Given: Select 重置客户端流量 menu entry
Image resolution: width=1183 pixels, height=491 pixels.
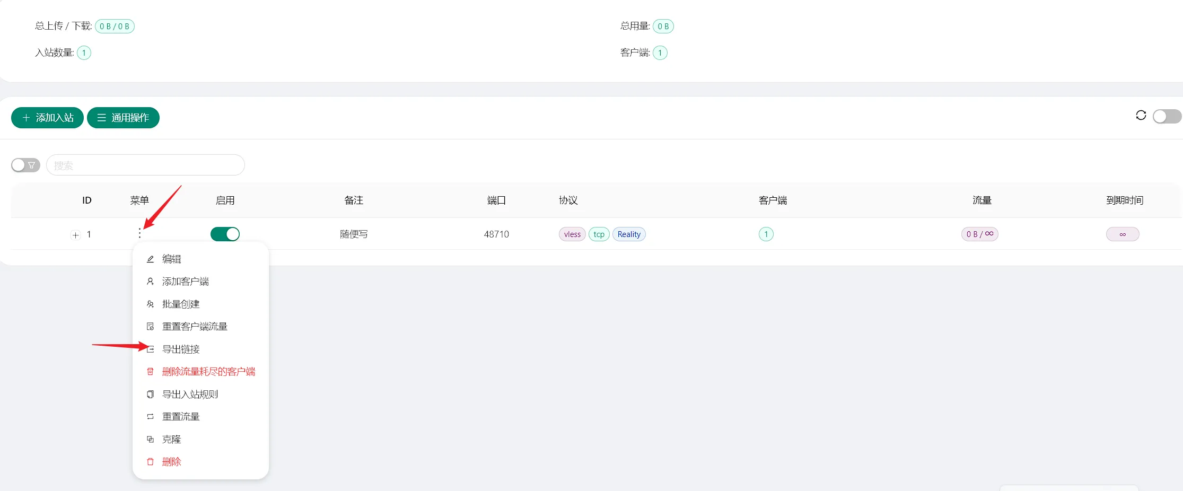Looking at the screenshot, I should (x=195, y=327).
